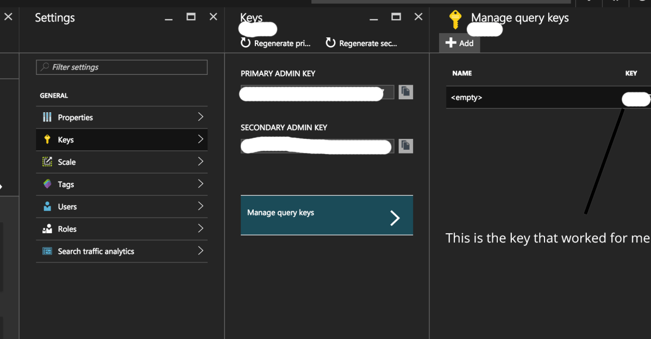651x339 pixels.
Task: Click the yellow Keys icon in Settings list
Action: coord(47,139)
